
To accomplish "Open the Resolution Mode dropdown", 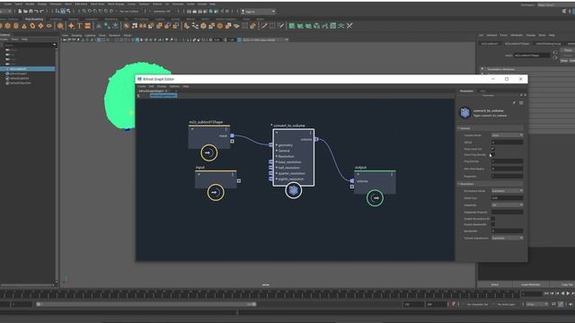I will [507, 191].
